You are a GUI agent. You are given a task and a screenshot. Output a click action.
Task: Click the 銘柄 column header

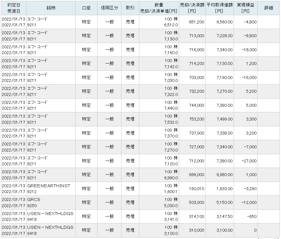(x=51, y=8)
